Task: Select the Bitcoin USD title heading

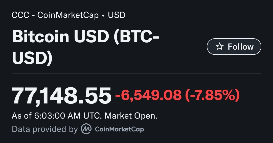Action: point(85,47)
